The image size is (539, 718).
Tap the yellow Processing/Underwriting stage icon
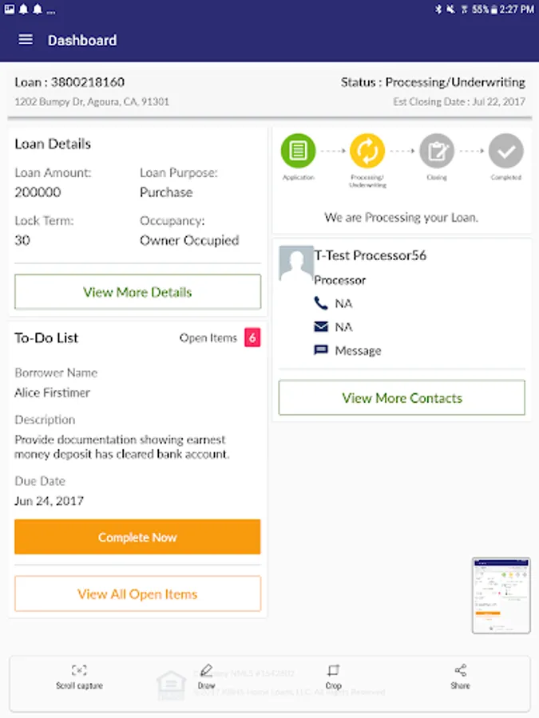click(367, 150)
